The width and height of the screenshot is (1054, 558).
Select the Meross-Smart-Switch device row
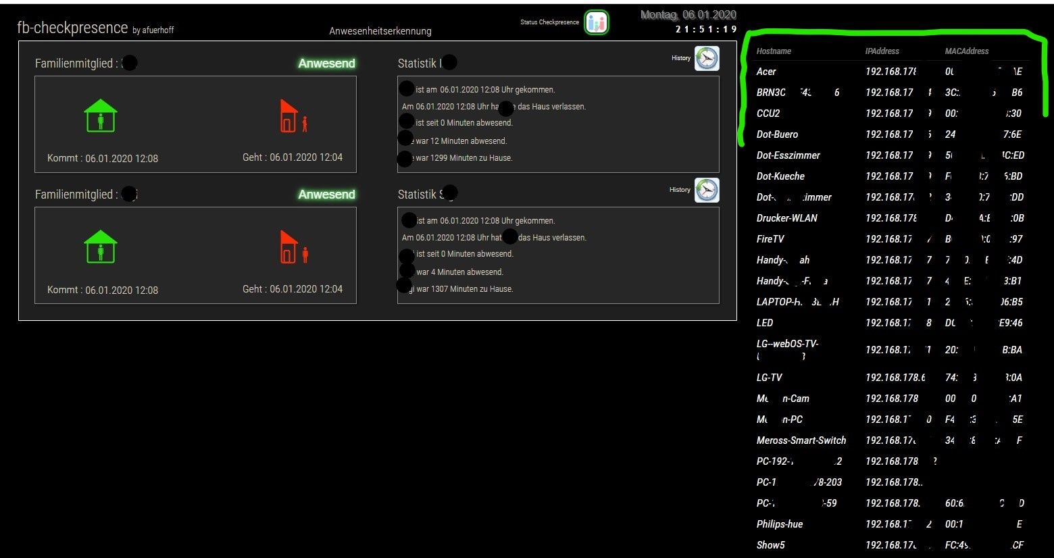point(890,440)
